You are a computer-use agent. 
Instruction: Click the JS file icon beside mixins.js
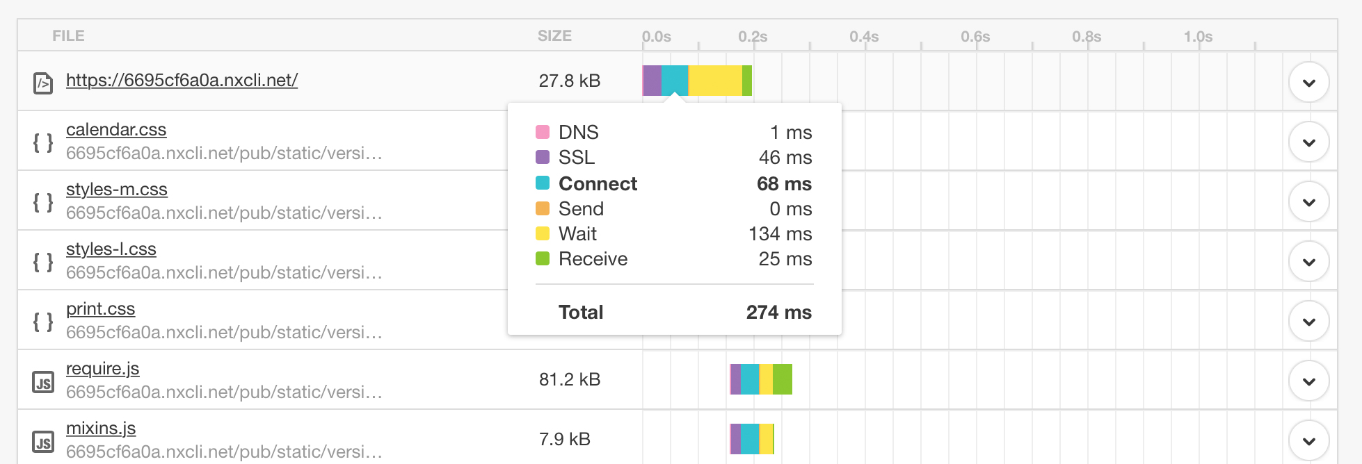43,442
